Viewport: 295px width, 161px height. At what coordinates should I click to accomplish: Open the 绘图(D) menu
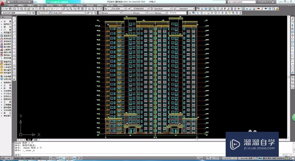tap(69, 5)
